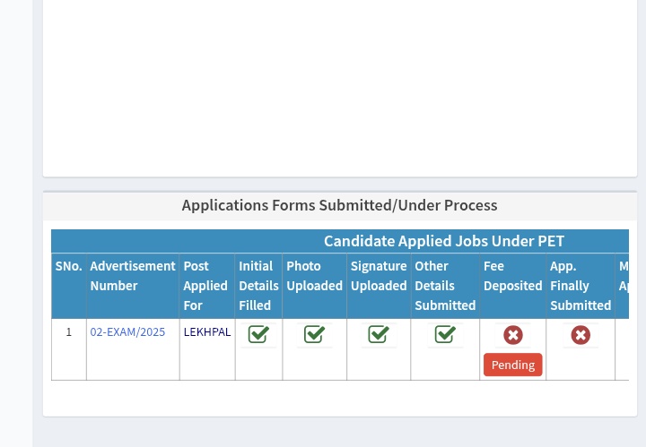
Task: Click the Other Details Submitted green checkmark
Action: coord(445,335)
